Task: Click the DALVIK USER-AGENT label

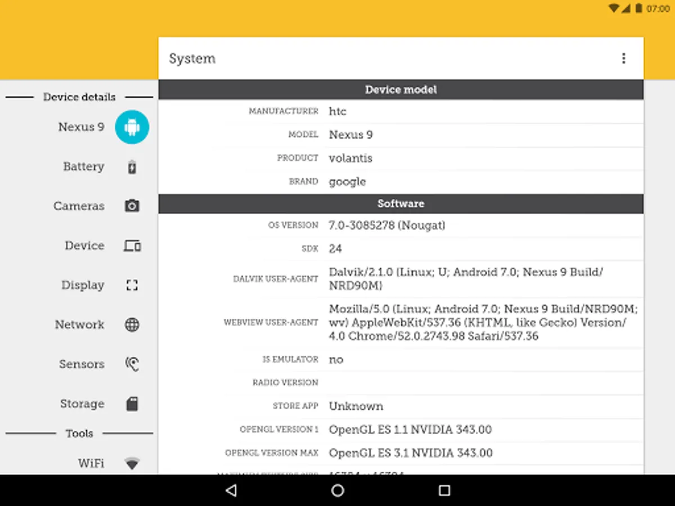Action: [x=276, y=279]
